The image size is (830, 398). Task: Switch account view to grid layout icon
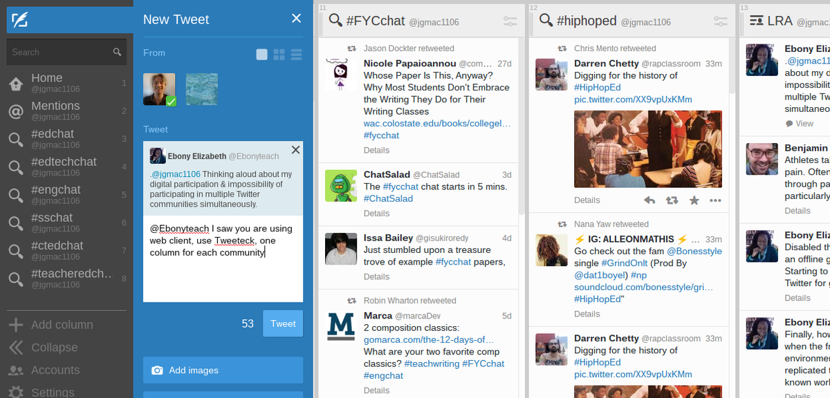click(x=279, y=55)
